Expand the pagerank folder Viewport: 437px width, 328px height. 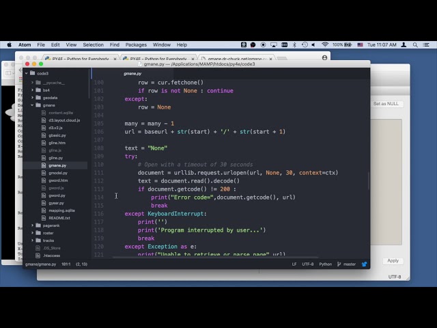click(x=32, y=225)
